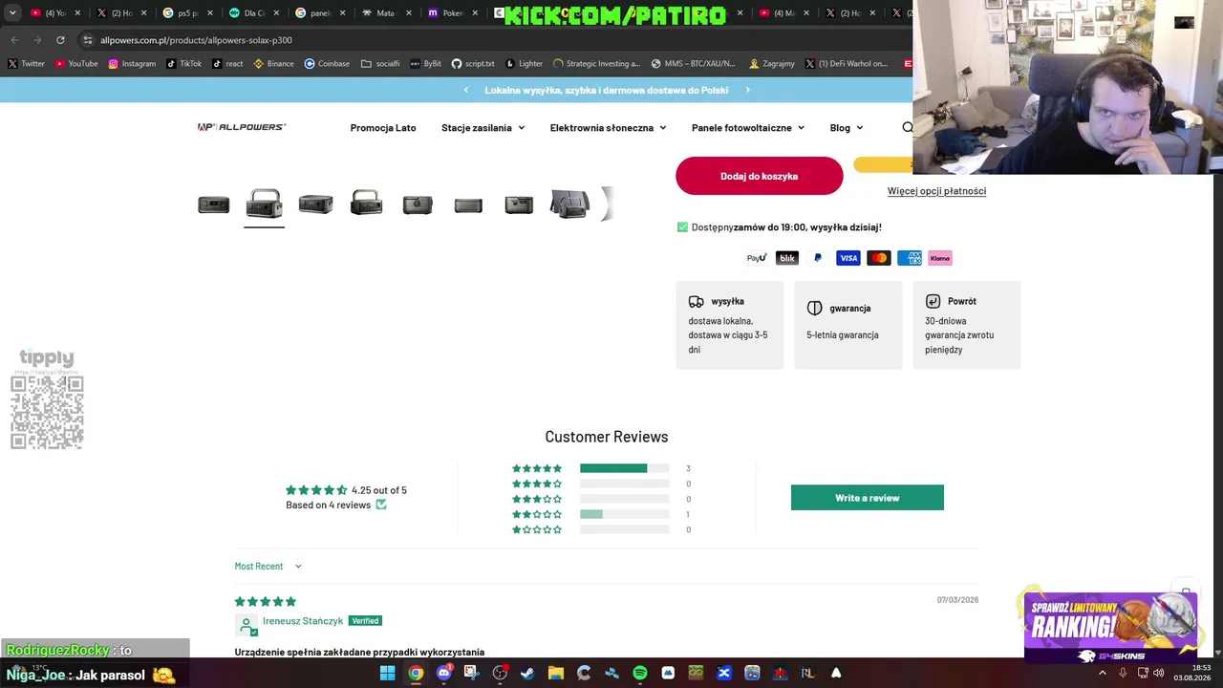
Task: Open the tab search chevron in Chrome
Action: click(x=12, y=13)
